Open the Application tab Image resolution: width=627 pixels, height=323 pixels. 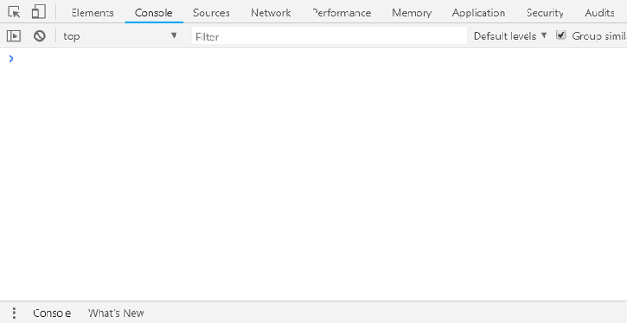[478, 13]
